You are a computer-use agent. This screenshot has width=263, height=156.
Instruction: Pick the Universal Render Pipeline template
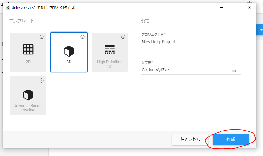(28, 96)
